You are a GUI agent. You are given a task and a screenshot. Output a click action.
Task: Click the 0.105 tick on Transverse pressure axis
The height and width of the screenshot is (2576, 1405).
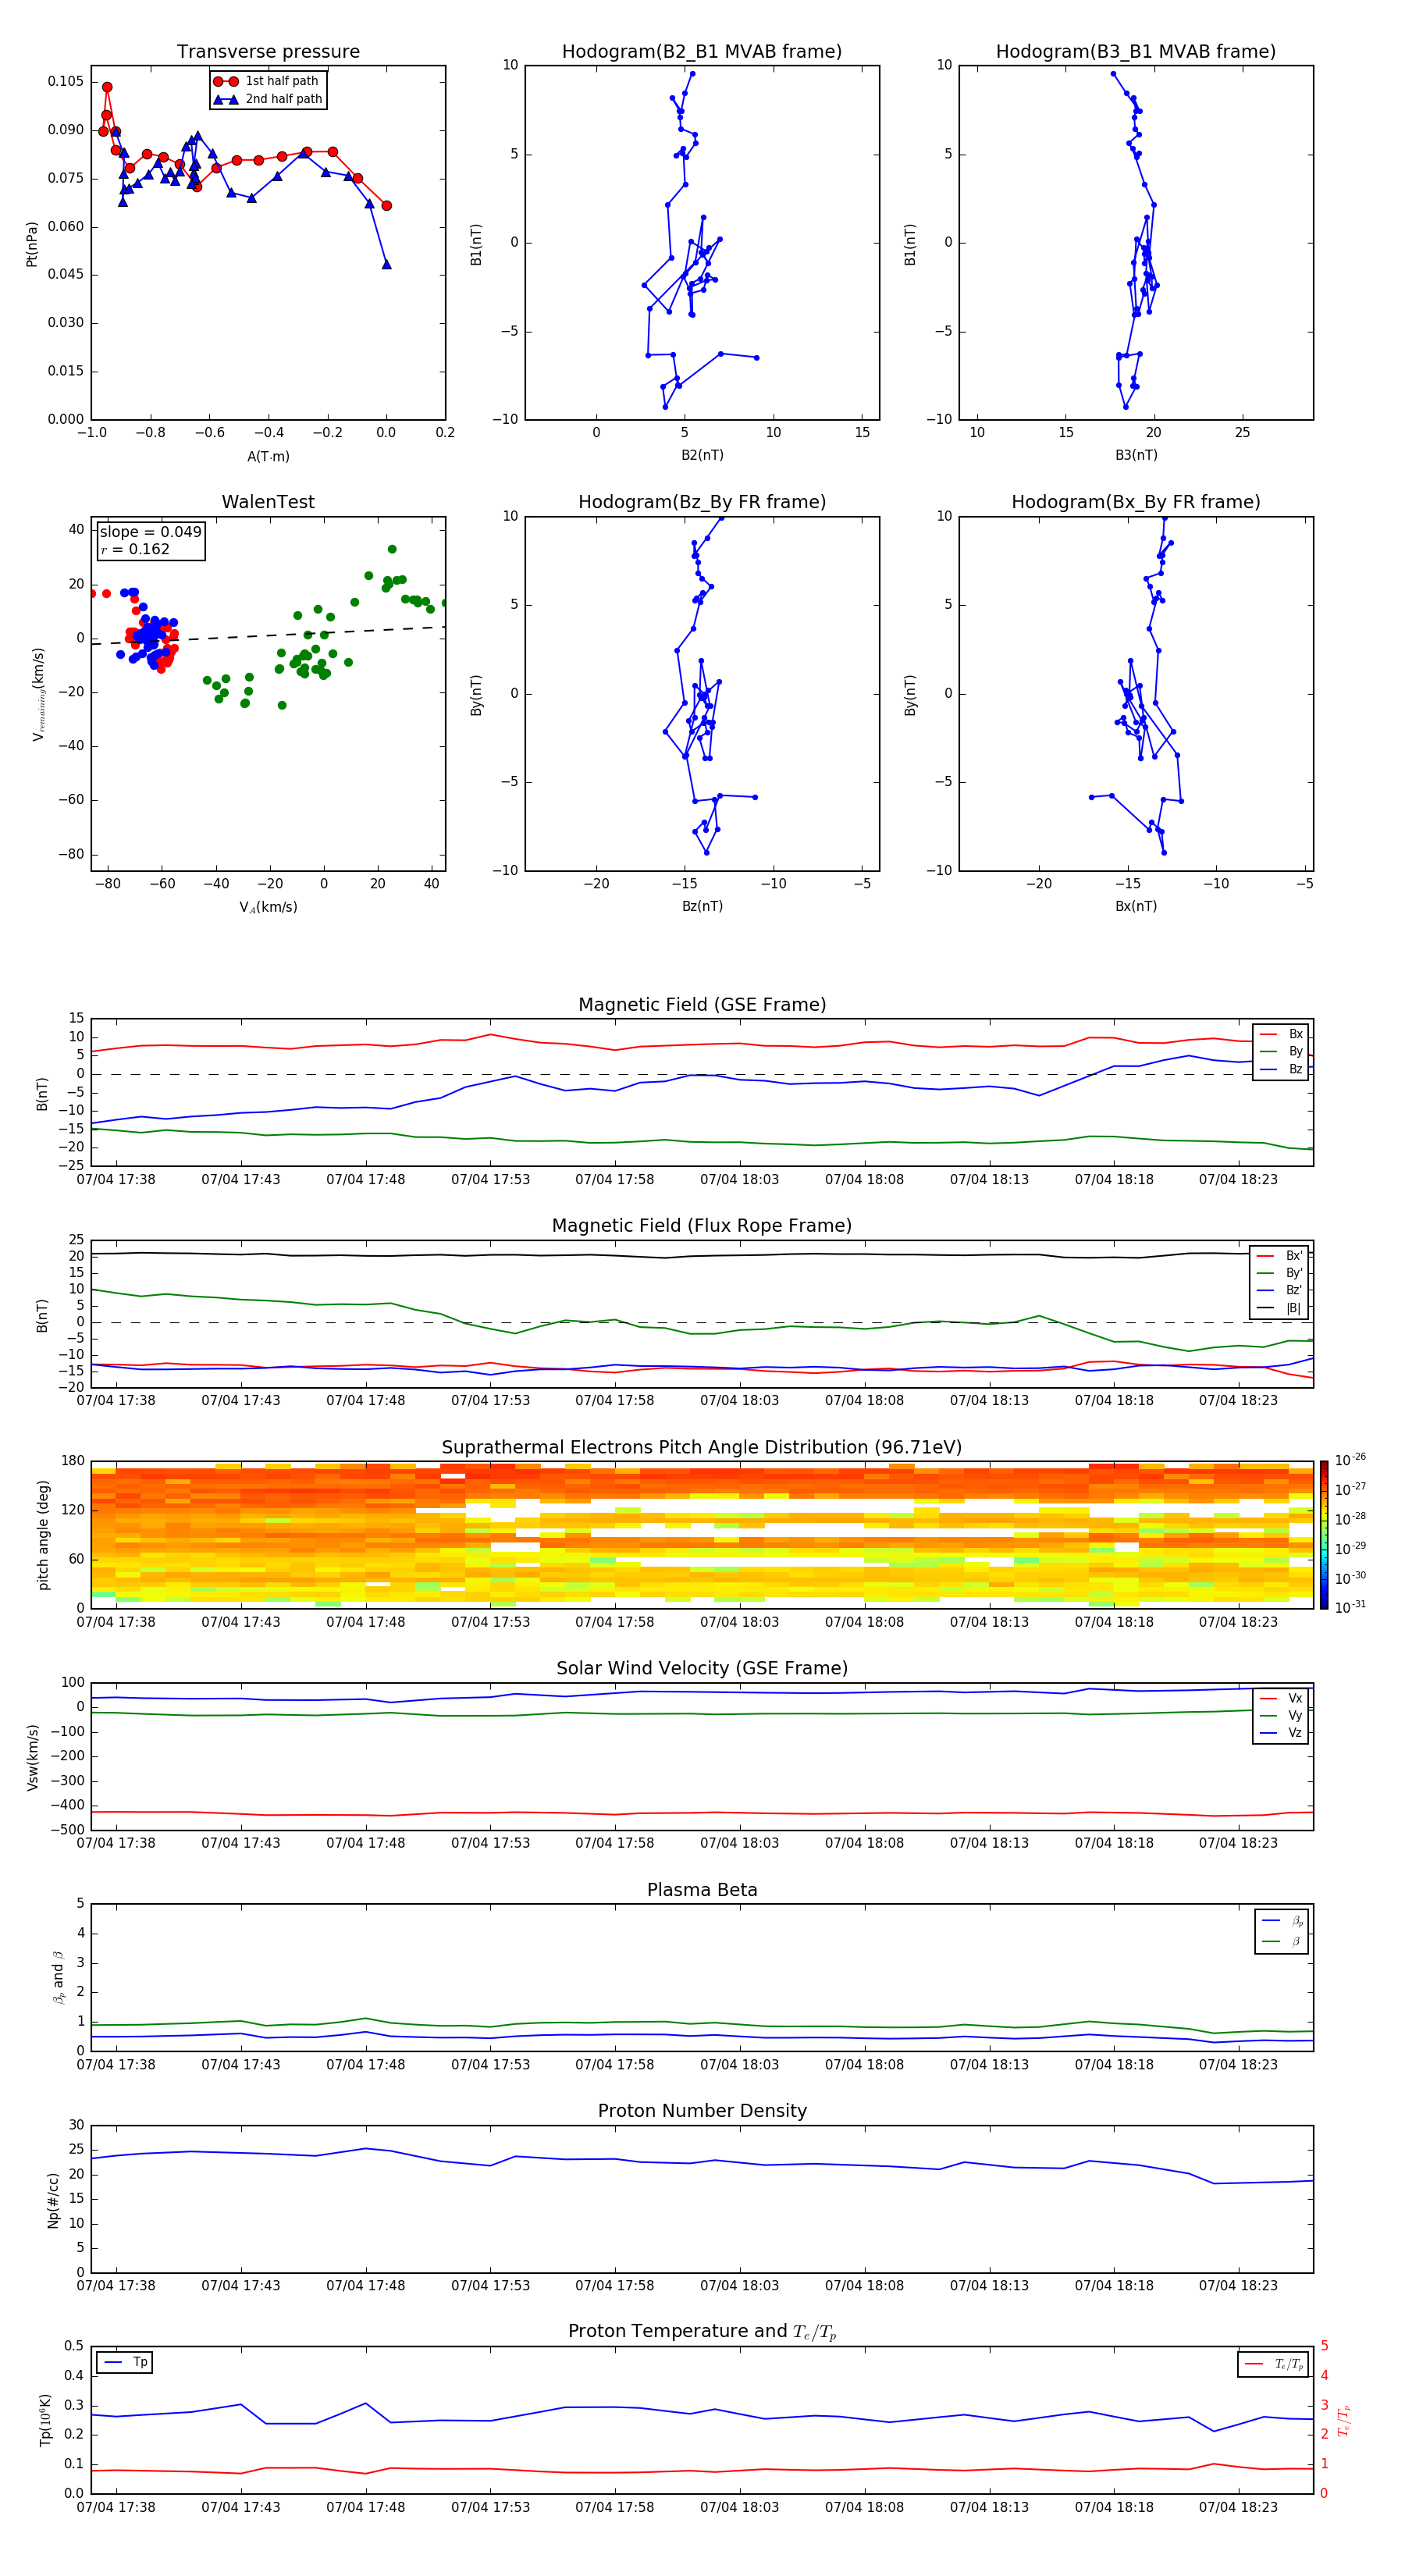(66, 81)
